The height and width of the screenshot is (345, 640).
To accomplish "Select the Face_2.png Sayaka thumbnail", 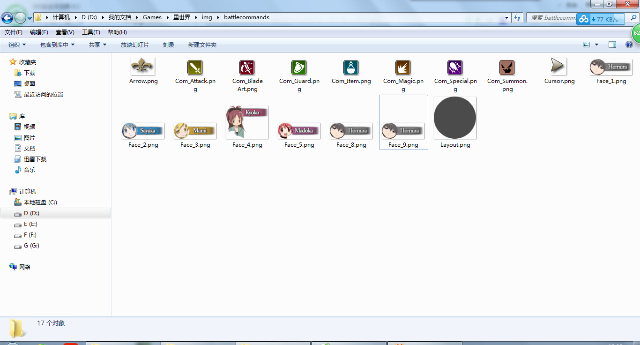I will [x=143, y=131].
